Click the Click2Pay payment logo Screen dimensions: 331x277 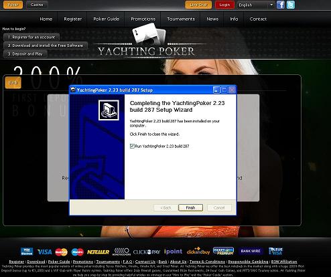(147, 252)
